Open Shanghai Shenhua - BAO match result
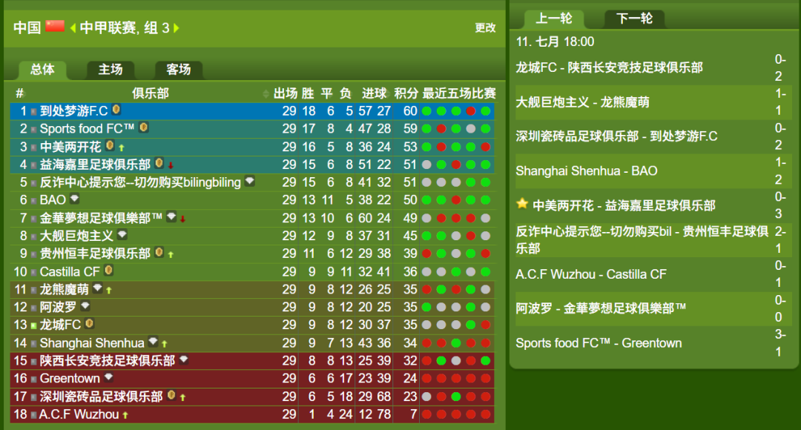The height and width of the screenshot is (430, 801). [587, 171]
